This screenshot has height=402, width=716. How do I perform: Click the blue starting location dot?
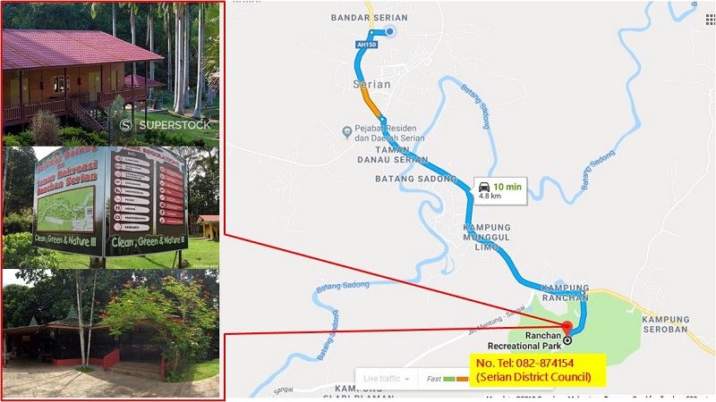[390, 31]
